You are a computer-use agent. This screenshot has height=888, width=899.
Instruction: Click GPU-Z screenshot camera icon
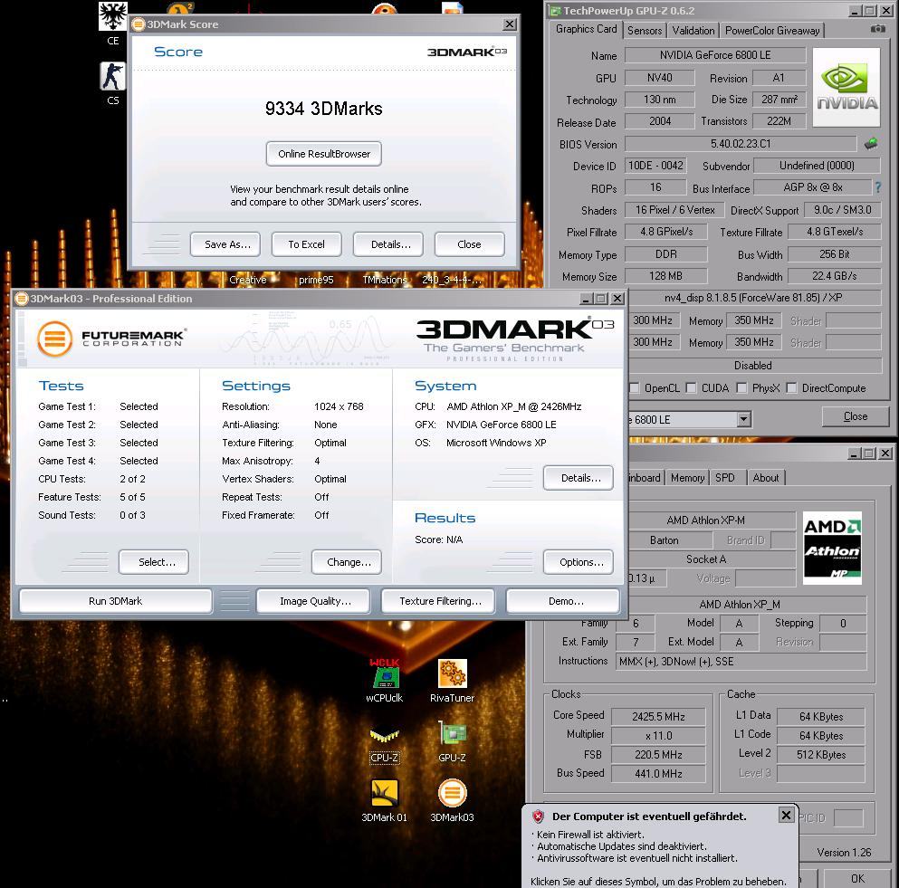click(877, 29)
